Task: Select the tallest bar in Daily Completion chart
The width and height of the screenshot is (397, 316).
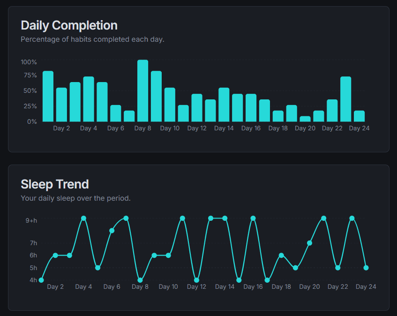Action: coord(143,91)
